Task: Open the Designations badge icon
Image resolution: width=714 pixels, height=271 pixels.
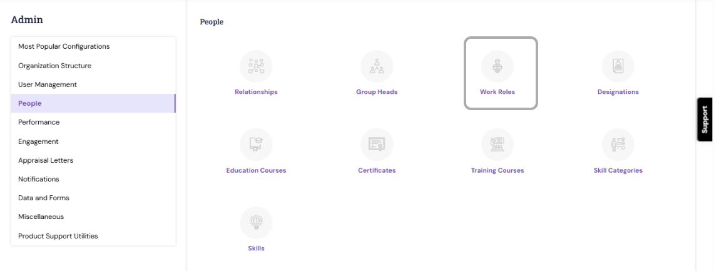Action: [618, 66]
